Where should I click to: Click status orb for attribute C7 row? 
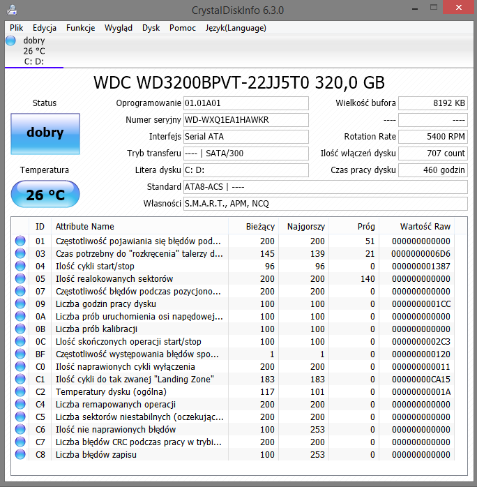(20, 442)
